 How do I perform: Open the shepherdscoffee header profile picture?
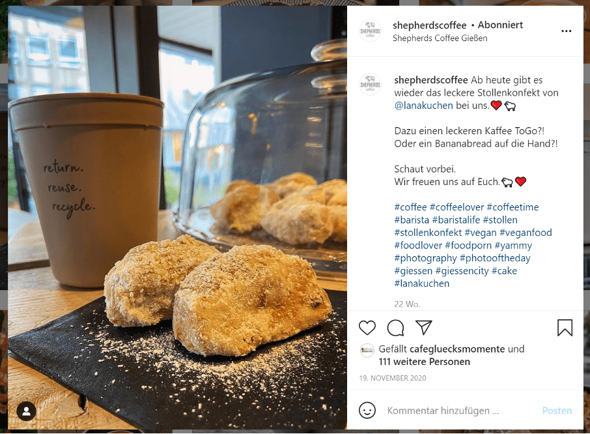pyautogui.click(x=370, y=31)
